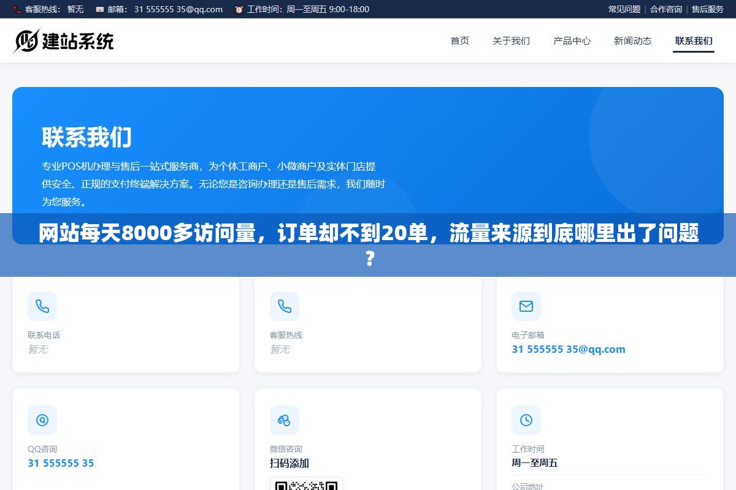Viewport: 736px width, 490px height.
Task: Click the clock icon beside 工作时间 in top bar
Action: click(239, 9)
